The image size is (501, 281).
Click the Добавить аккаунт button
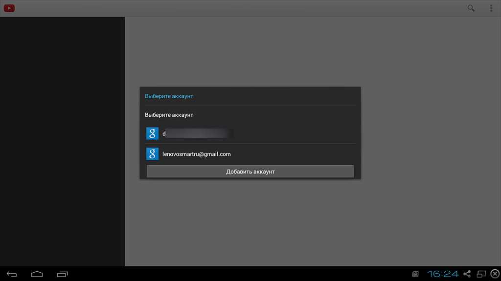[x=250, y=172]
